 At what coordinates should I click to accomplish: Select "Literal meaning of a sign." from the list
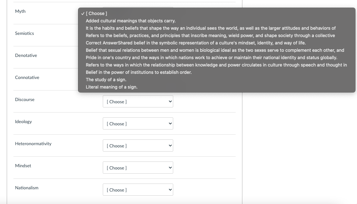click(x=111, y=87)
